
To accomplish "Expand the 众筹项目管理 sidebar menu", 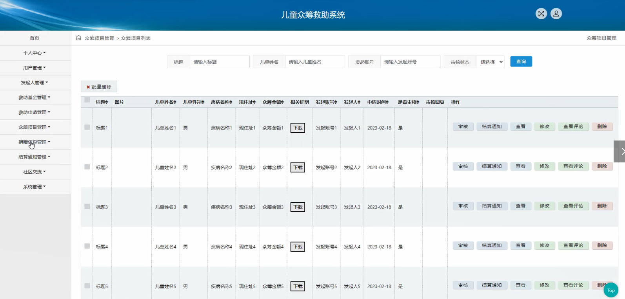I will (35, 127).
